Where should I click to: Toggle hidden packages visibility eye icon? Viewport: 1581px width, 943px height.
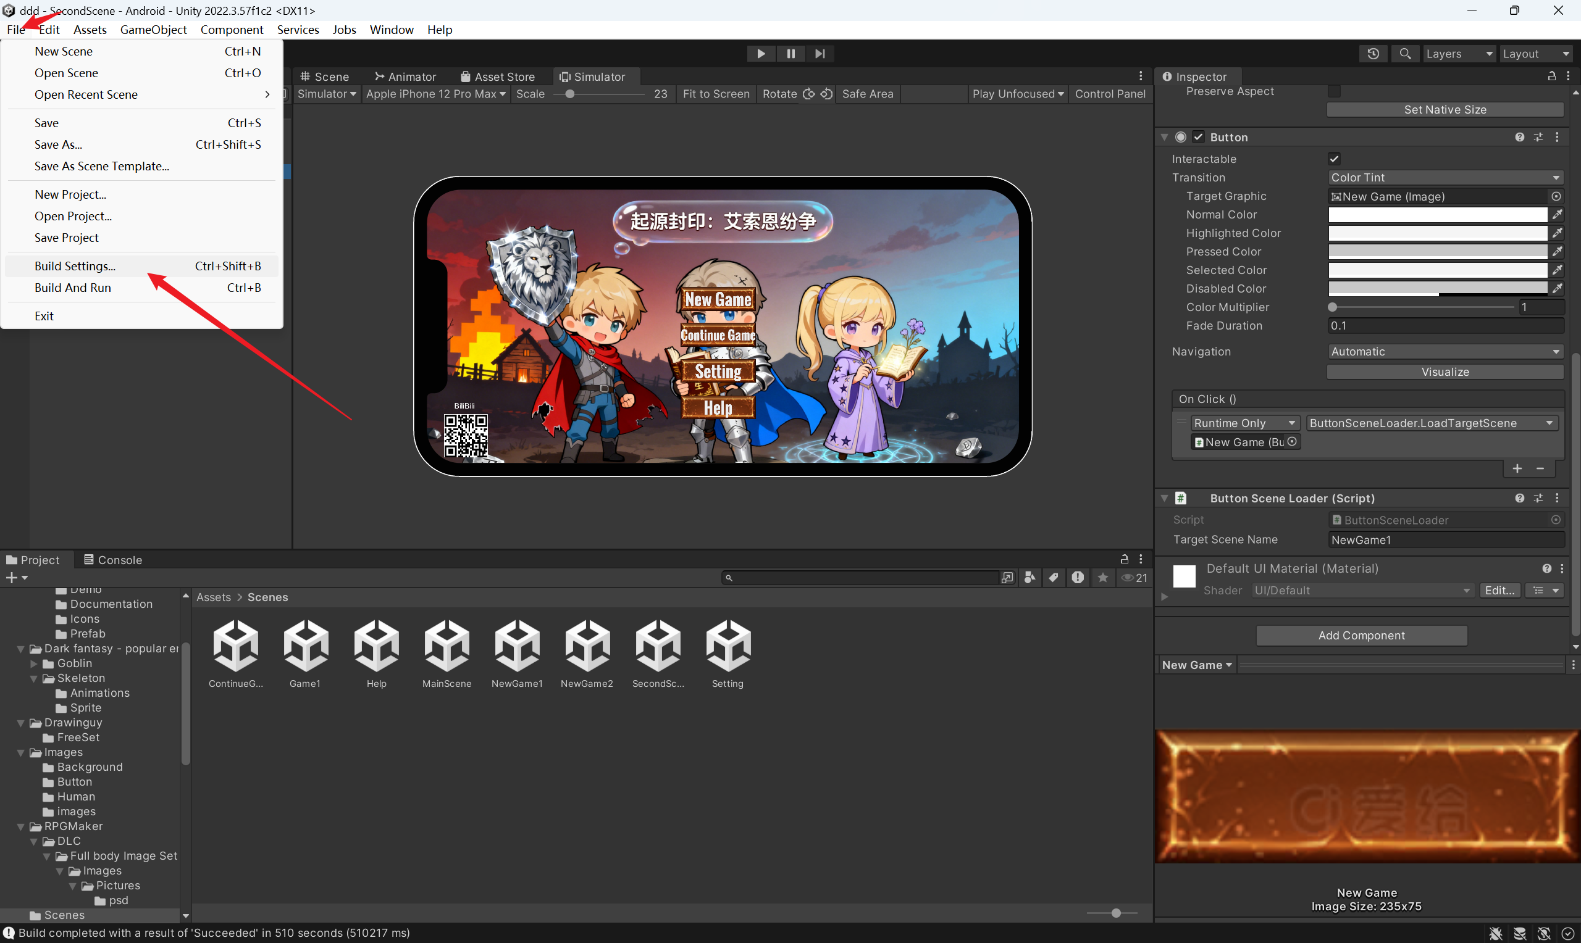pyautogui.click(x=1134, y=577)
